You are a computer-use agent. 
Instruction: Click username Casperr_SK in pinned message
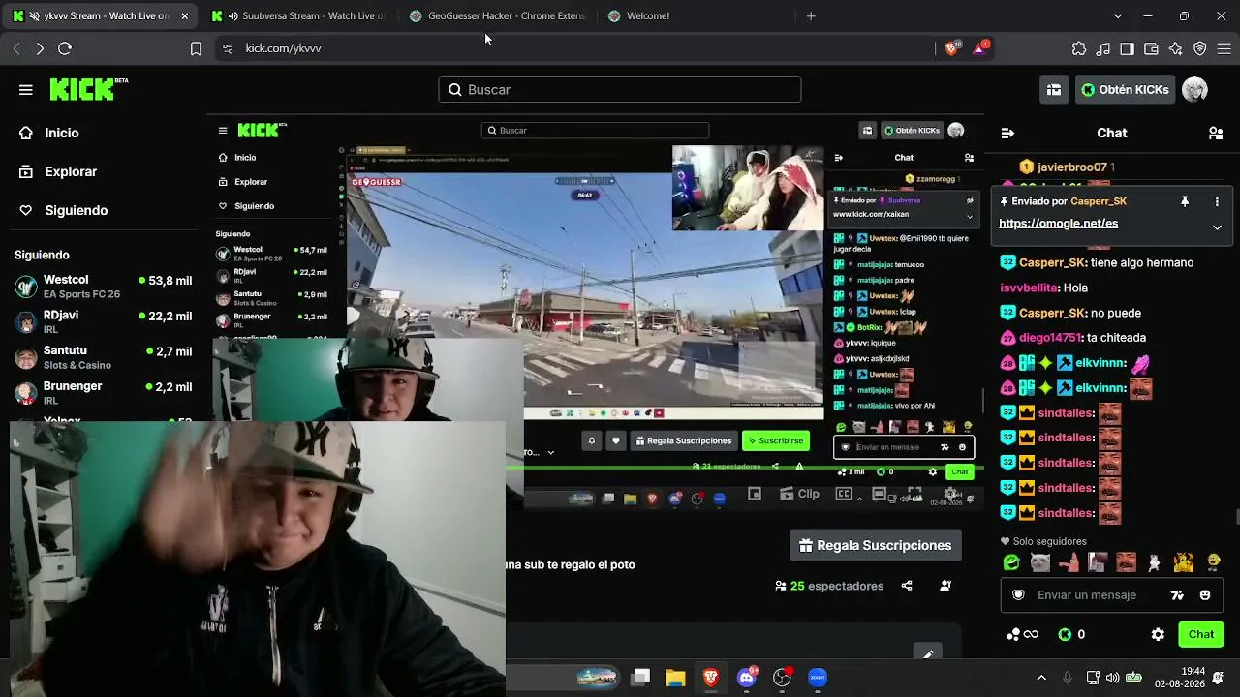coord(1099,201)
